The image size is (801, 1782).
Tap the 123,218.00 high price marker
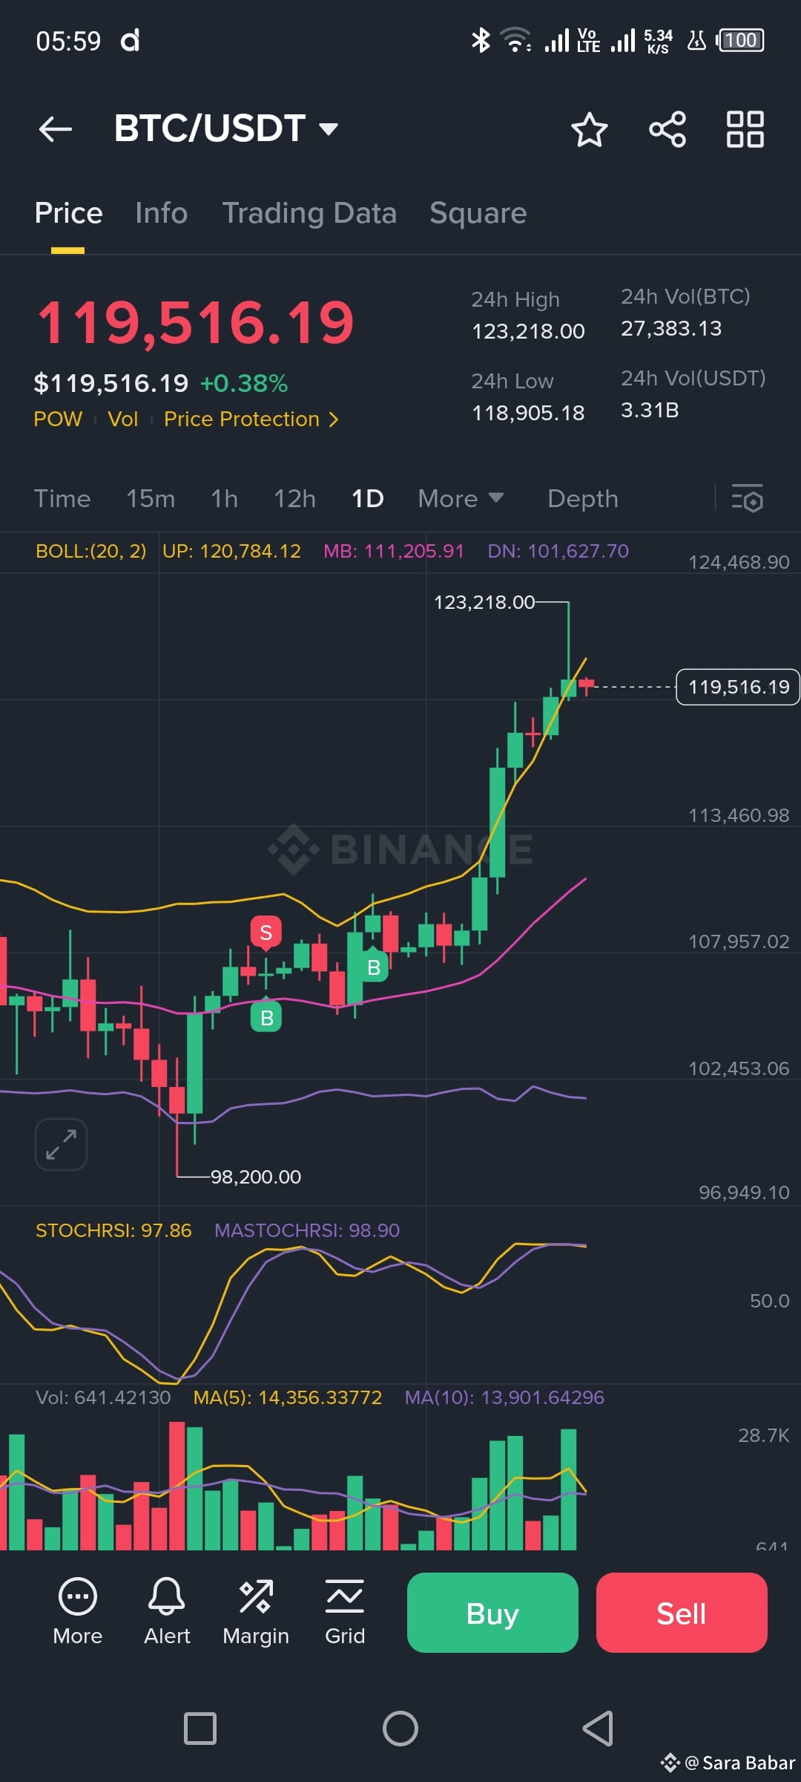(x=484, y=602)
